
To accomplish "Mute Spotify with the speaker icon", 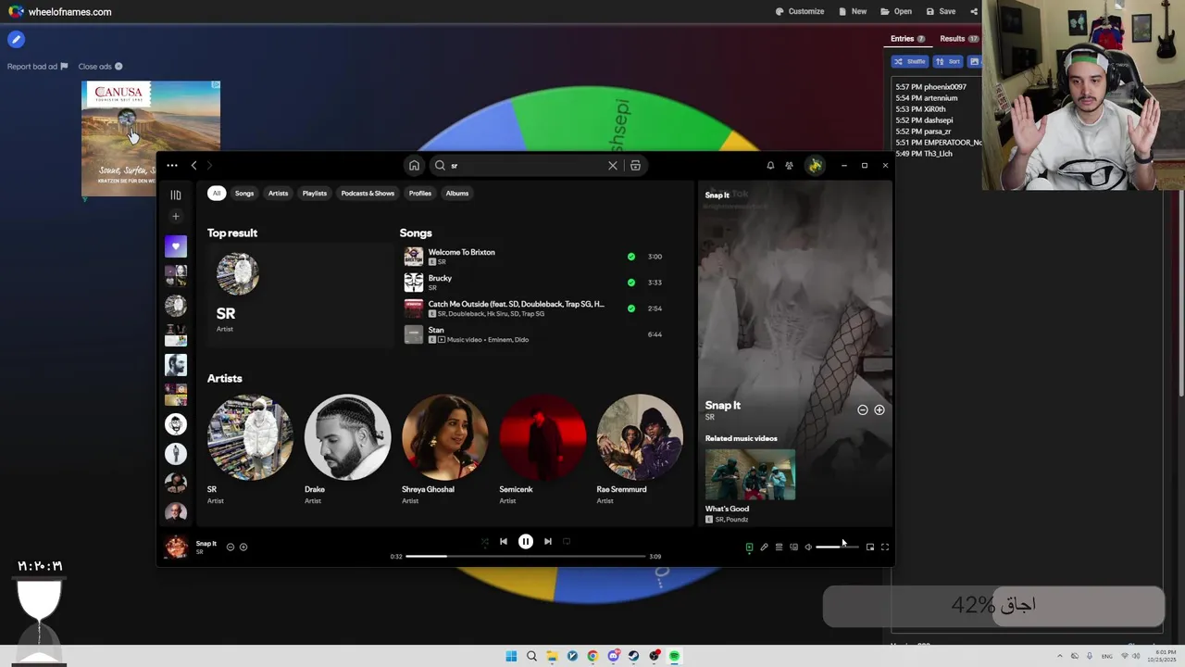I will pyautogui.click(x=808, y=547).
